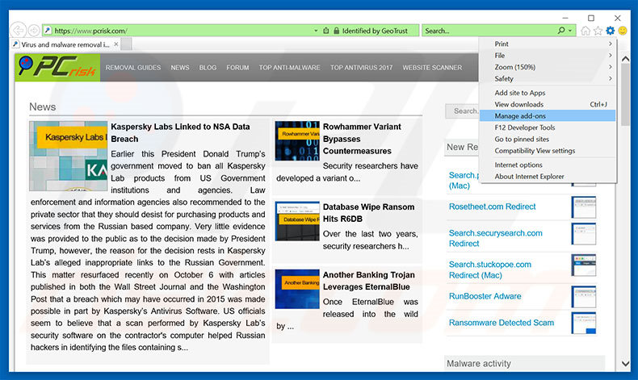Click the padlock security icon
638x380 pixels.
pyautogui.click(x=336, y=31)
